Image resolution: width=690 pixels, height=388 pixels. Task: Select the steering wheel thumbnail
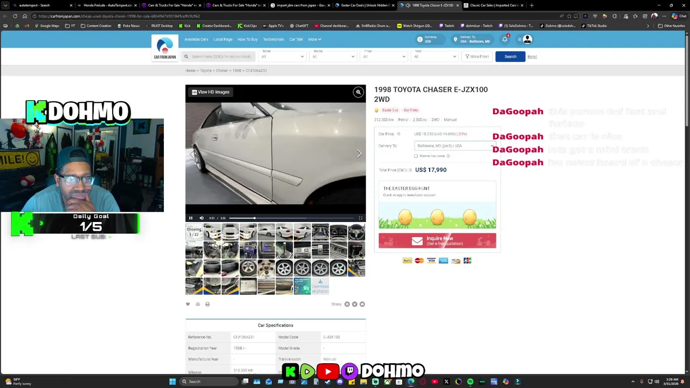click(x=356, y=233)
